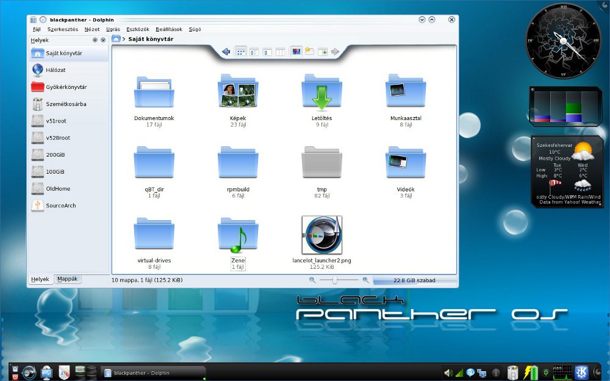Screen dimensions: 610x381
Task: Click the system monitor bar chart widget
Action: coord(566,107)
